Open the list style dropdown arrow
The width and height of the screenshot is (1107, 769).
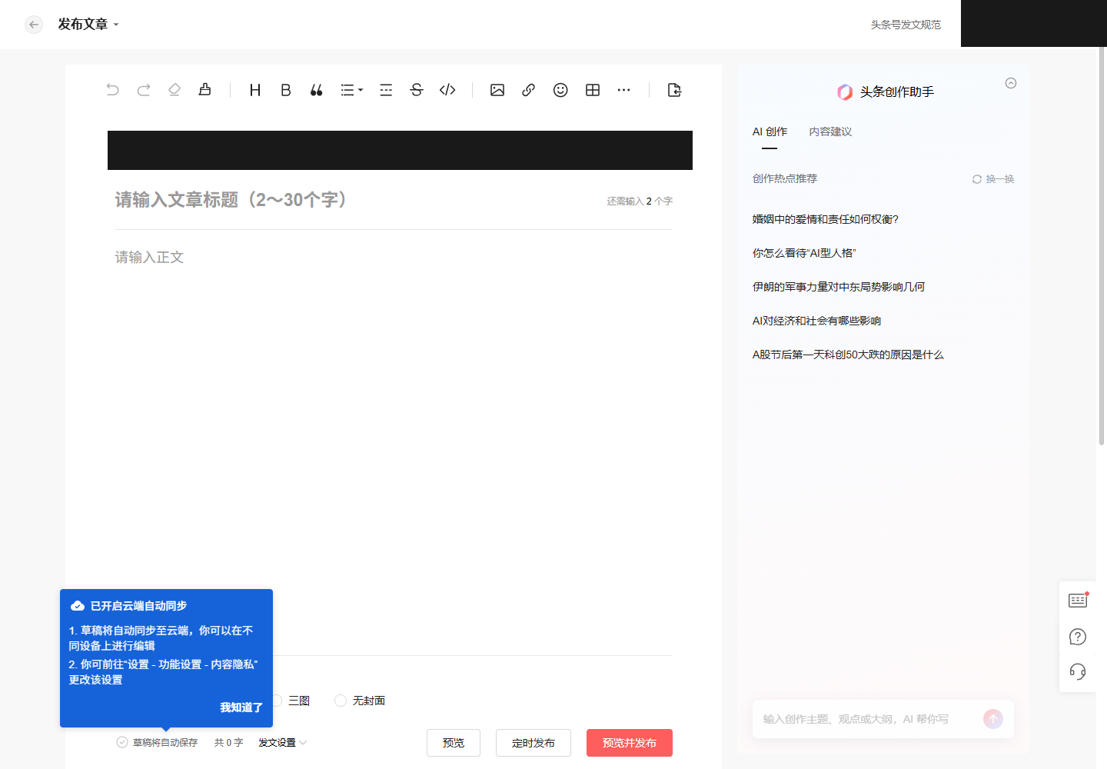pos(361,90)
